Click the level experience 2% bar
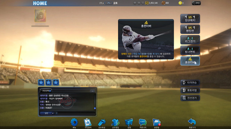This screenshot has height=129, width=231. (x=109, y=3)
